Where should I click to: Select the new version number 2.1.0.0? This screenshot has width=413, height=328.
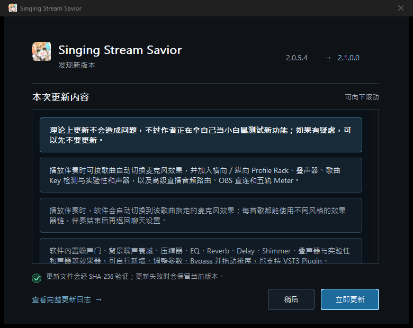pyautogui.click(x=348, y=58)
